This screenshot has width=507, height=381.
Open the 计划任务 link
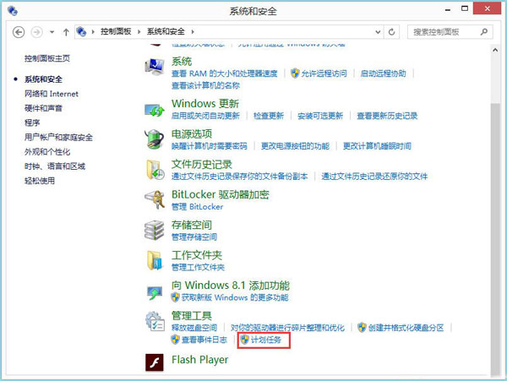coord(265,340)
